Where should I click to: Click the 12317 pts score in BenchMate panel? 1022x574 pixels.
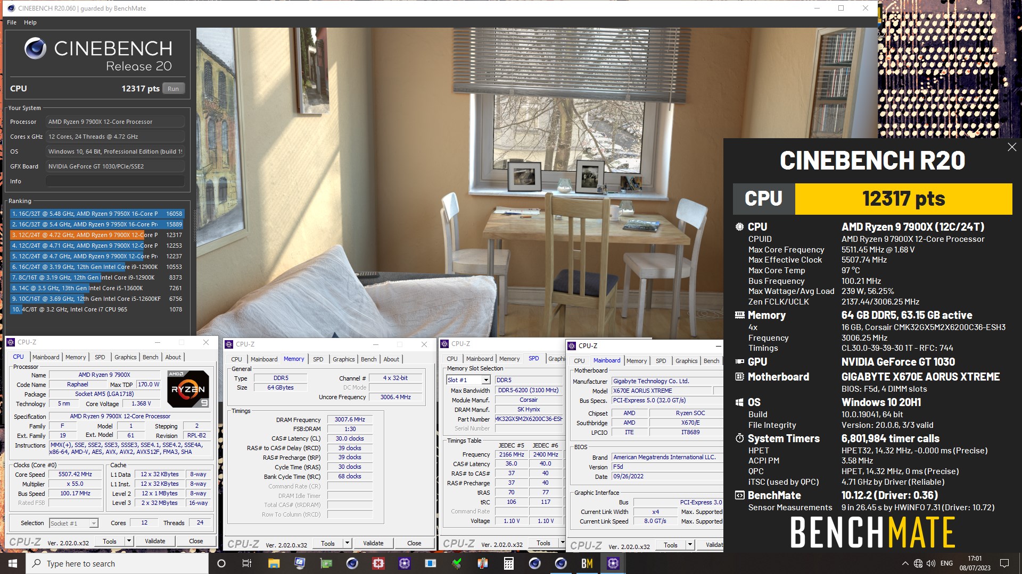tap(903, 199)
